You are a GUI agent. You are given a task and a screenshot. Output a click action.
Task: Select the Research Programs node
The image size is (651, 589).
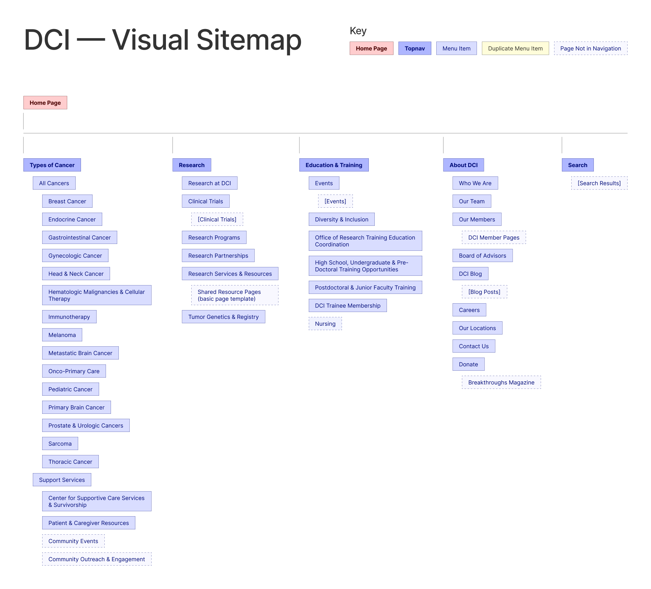214,237
